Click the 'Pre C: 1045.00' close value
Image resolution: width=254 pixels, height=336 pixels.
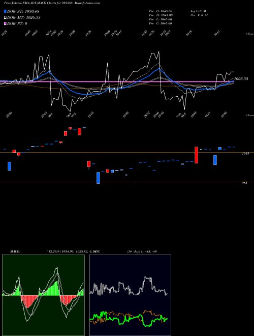pos(161,23)
